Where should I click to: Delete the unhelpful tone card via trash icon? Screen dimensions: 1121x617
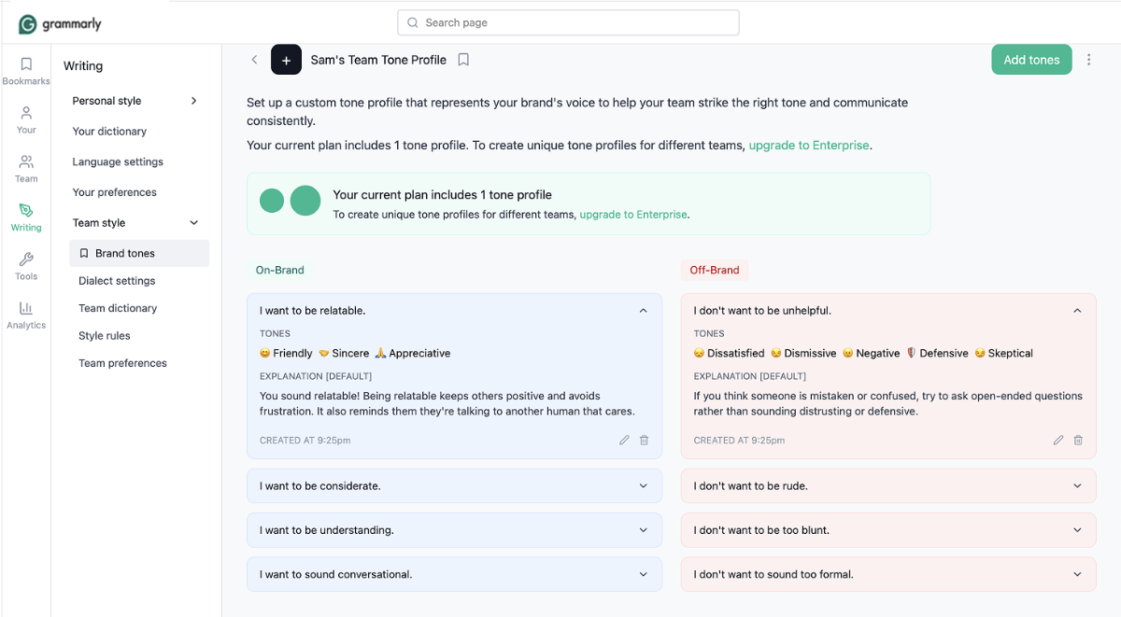point(1078,440)
